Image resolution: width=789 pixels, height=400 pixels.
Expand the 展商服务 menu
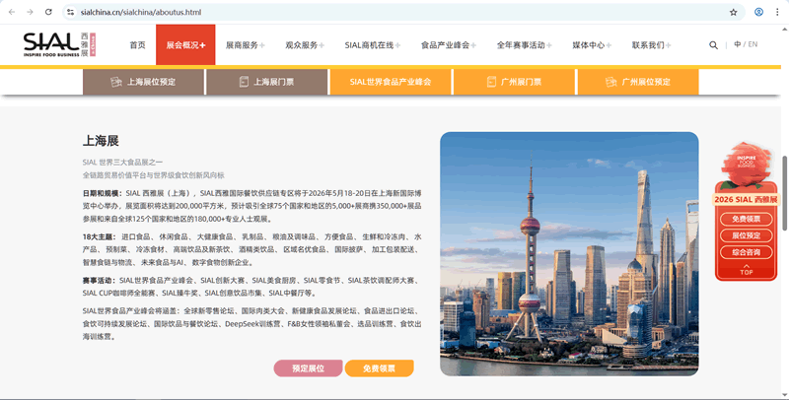(x=246, y=45)
